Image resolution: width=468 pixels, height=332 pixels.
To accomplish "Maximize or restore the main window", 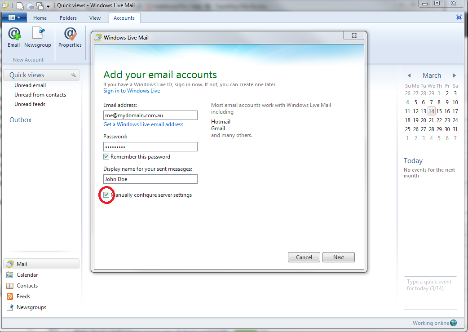I will pyautogui.click(x=437, y=4).
